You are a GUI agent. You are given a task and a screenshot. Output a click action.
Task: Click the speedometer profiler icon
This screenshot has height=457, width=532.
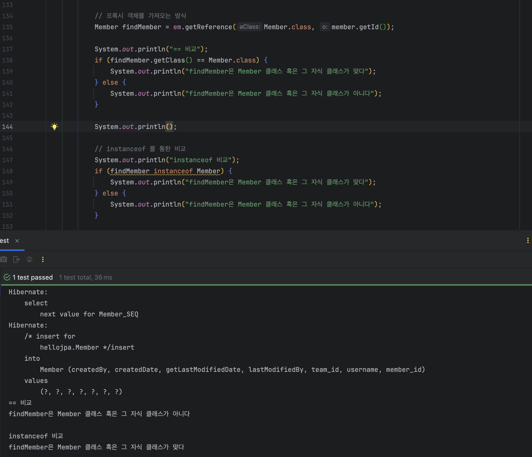click(29, 259)
